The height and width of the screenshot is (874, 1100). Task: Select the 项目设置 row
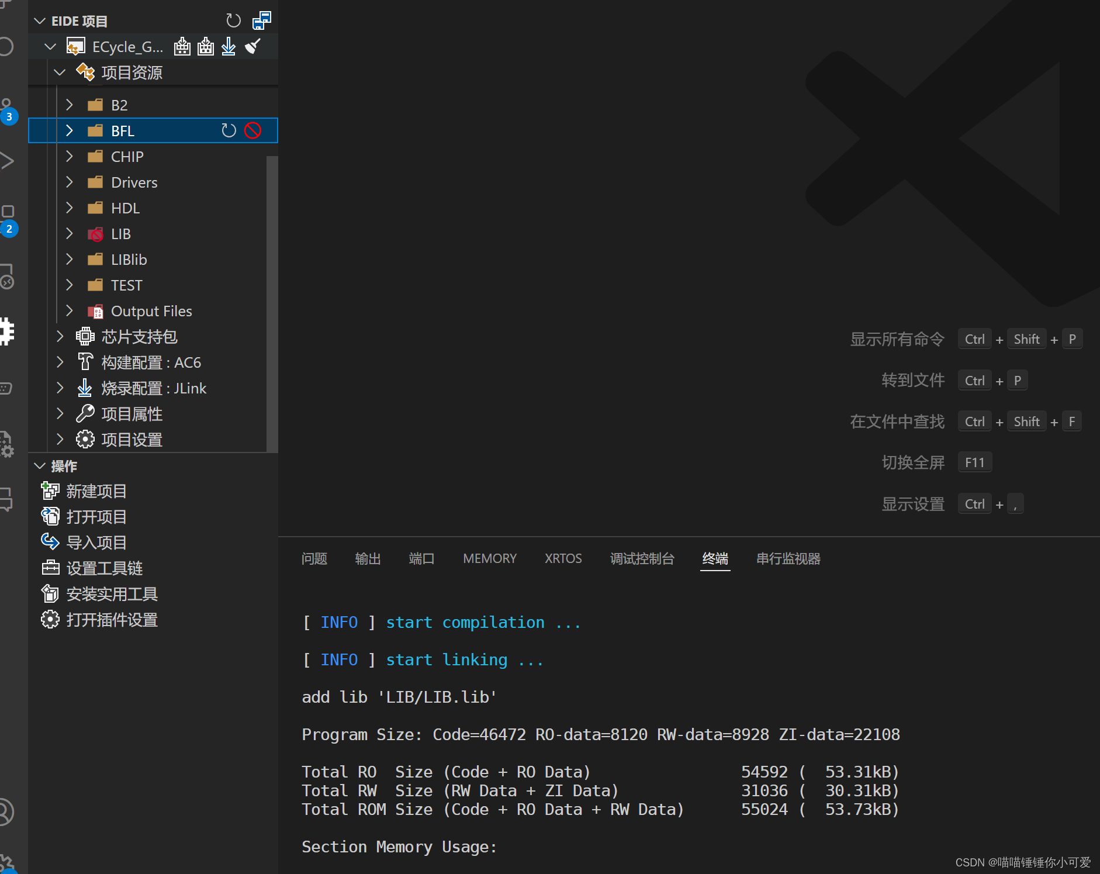click(x=153, y=440)
